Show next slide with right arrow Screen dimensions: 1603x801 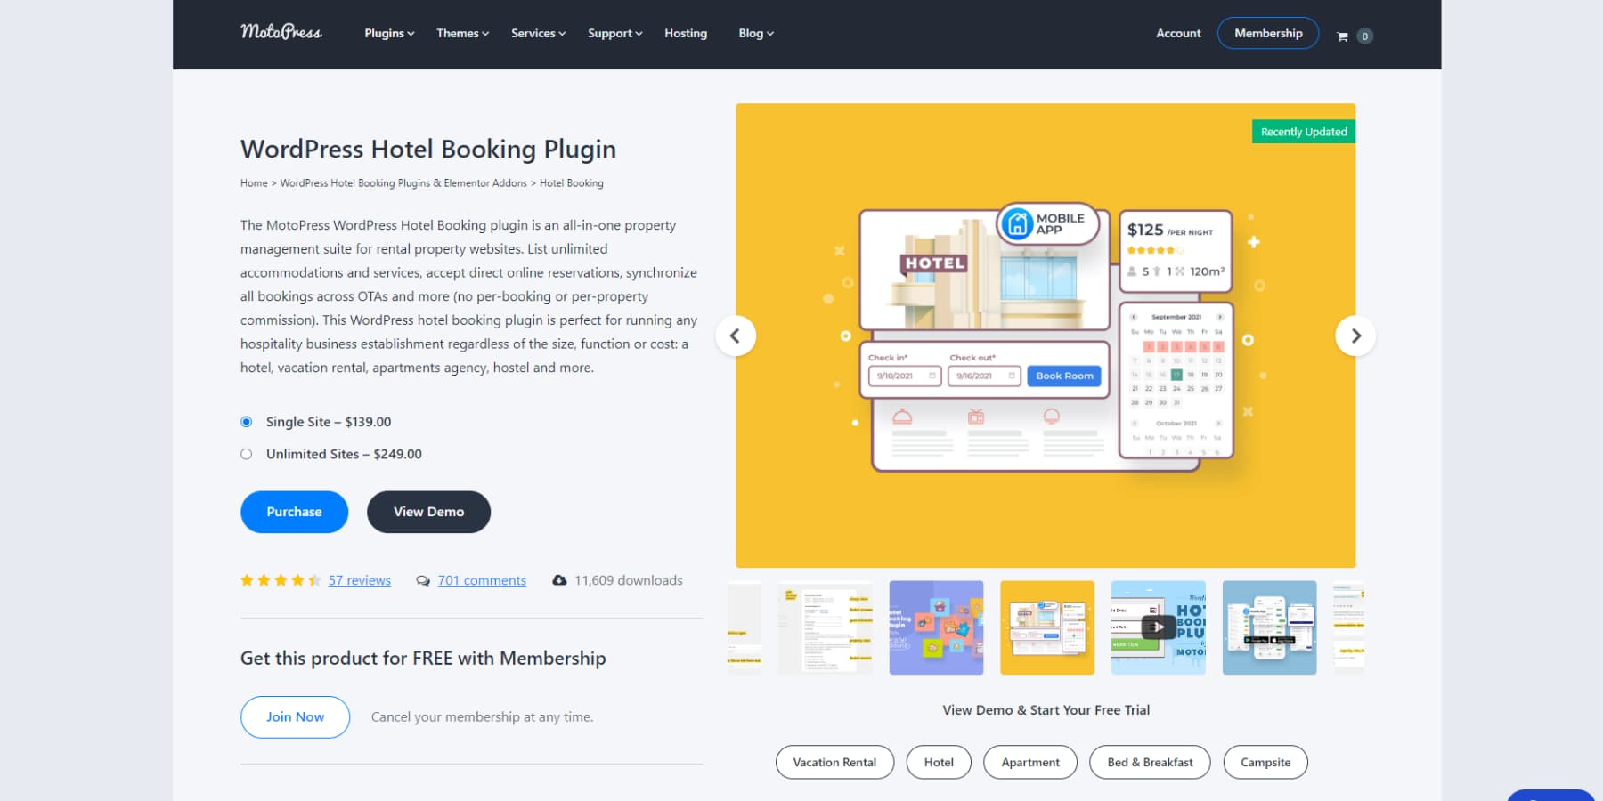click(x=1355, y=336)
